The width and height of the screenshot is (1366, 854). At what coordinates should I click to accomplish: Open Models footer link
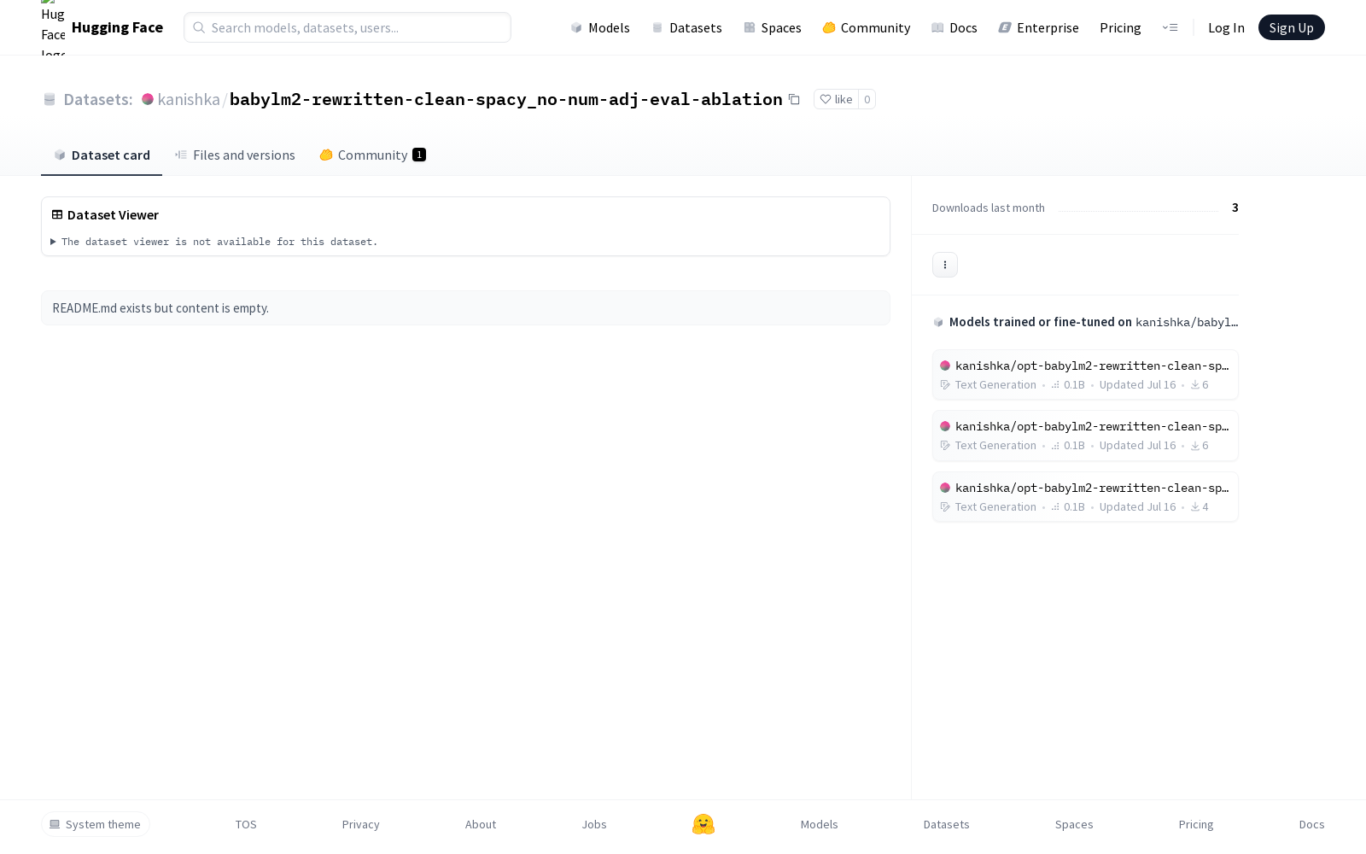click(x=820, y=824)
